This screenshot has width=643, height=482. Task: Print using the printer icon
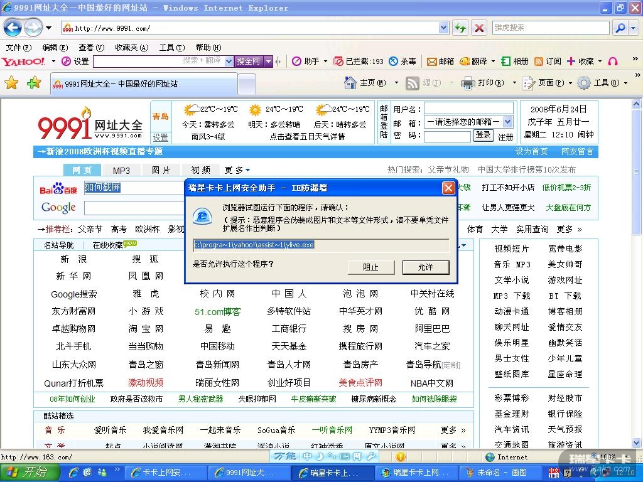click(468, 83)
